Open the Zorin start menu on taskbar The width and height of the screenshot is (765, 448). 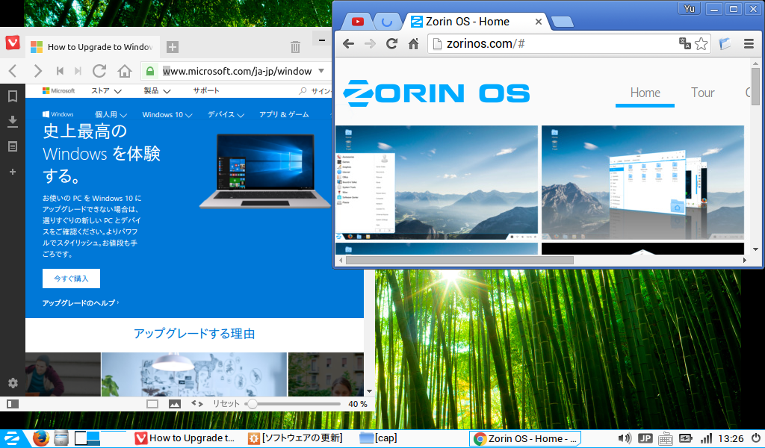(x=12, y=438)
